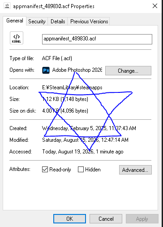Click the file name input field
The width and height of the screenshot is (163, 227).
coord(97,39)
